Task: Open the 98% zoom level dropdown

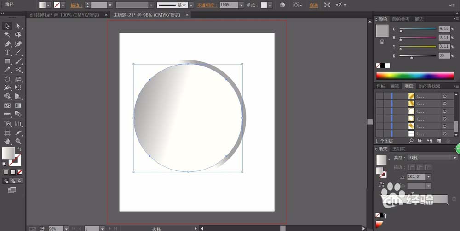Action: point(66,229)
